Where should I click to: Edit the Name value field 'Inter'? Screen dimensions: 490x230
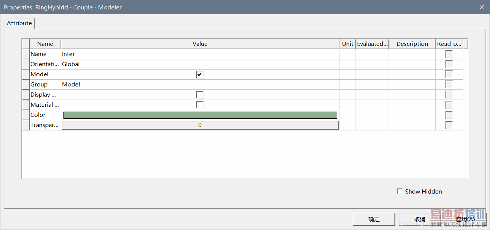200,54
